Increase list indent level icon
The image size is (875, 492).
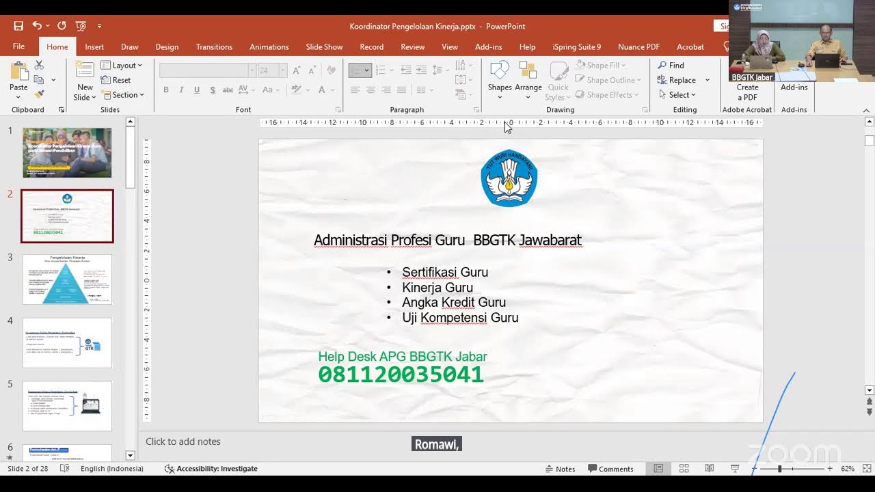(422, 70)
